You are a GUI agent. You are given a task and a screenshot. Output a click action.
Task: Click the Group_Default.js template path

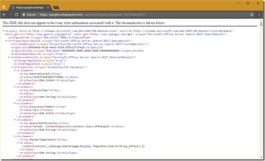[83, 146]
